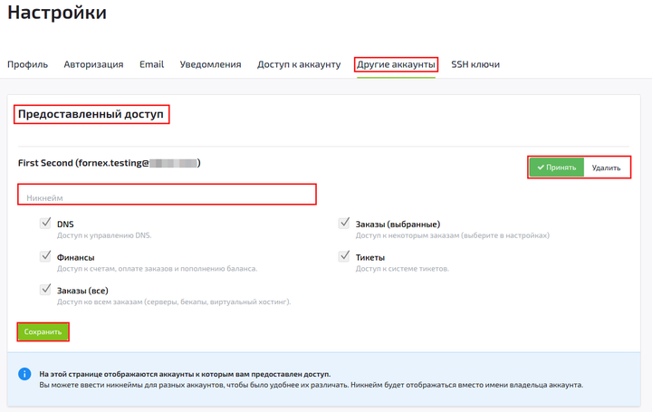Toggle the Заказы (выбранные) checkbox
Screen dimensions: 652x412
(344, 223)
